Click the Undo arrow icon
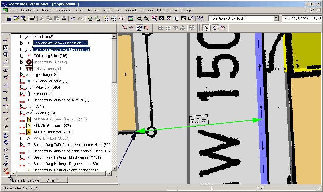Viewport: 323px width, 192px height. pyautogui.click(x=73, y=18)
